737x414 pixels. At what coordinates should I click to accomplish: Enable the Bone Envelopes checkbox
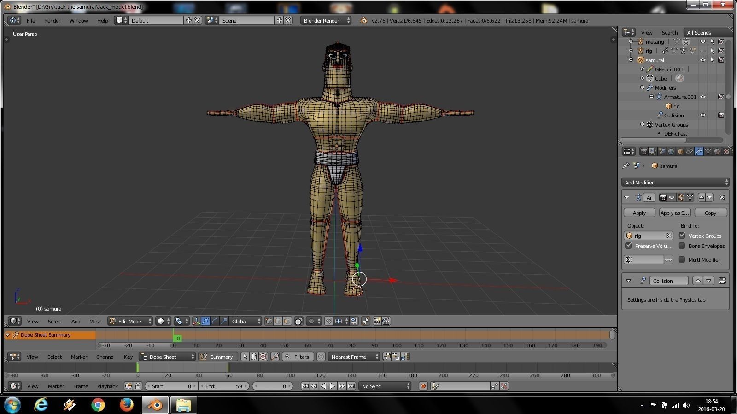click(x=682, y=246)
